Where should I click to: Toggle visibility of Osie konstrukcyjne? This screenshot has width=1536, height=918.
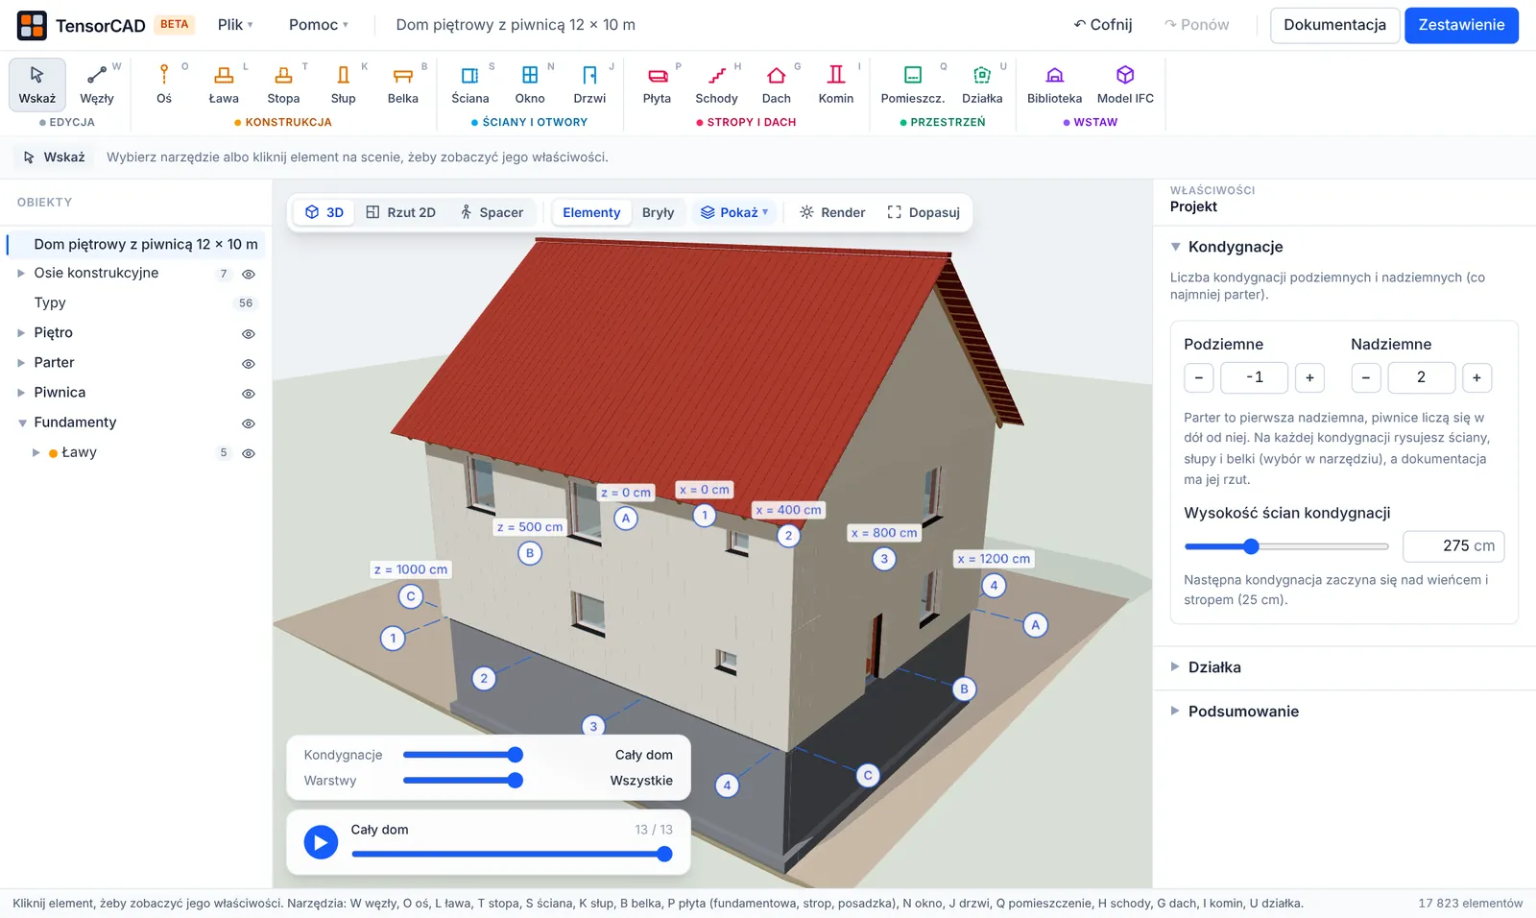coord(249,274)
